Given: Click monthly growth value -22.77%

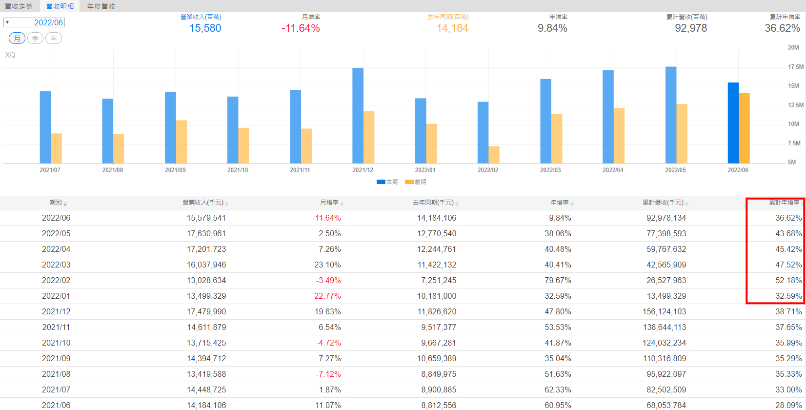Looking at the screenshot, I should 326,296.
